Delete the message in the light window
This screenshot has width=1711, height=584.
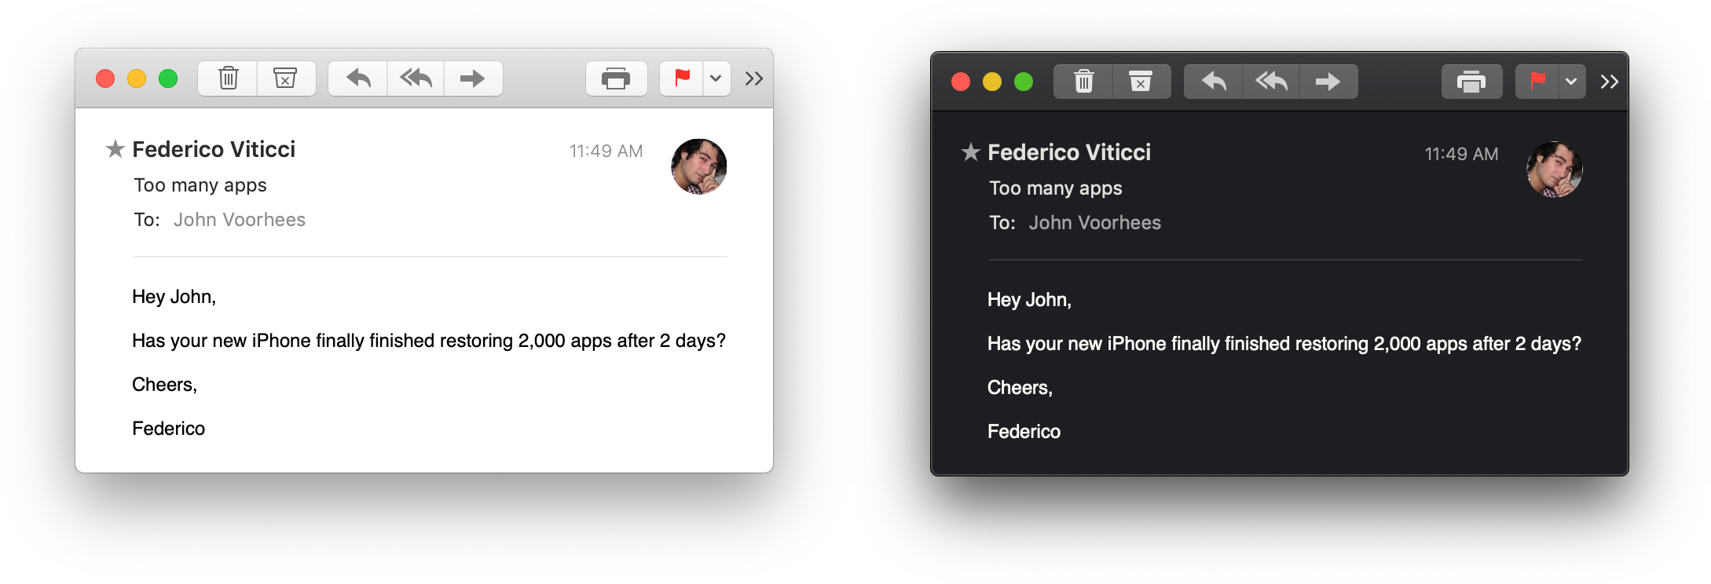point(228,78)
